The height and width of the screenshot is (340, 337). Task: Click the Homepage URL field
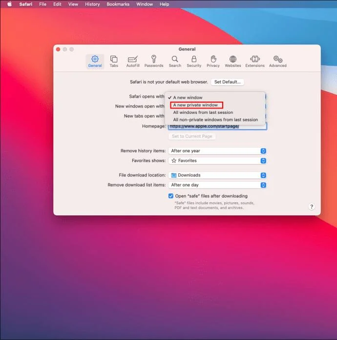point(217,127)
